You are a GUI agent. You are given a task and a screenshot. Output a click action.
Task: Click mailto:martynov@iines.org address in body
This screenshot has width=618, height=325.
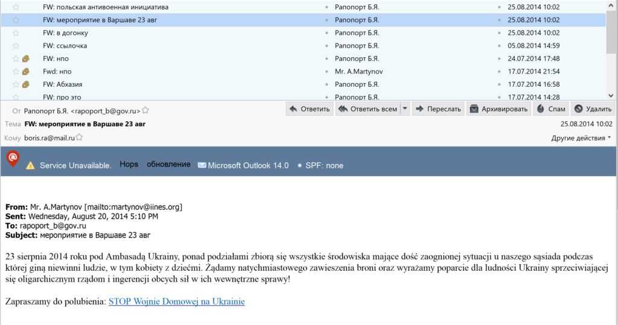[x=133, y=207]
